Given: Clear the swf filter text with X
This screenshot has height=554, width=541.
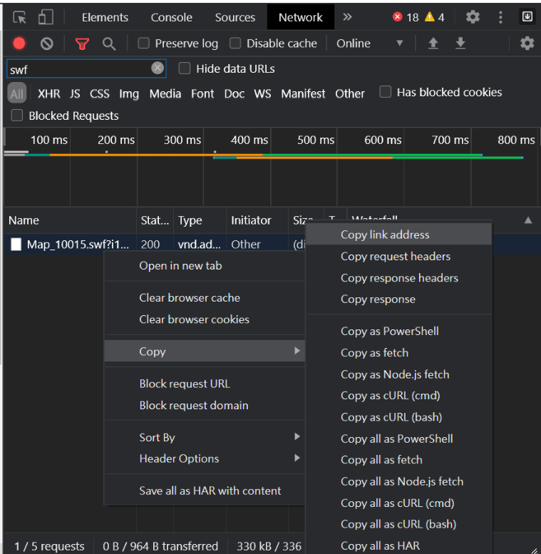Looking at the screenshot, I should click(x=158, y=68).
